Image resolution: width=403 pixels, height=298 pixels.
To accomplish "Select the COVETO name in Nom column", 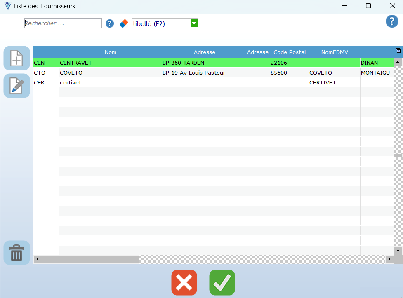I will (x=111, y=73).
